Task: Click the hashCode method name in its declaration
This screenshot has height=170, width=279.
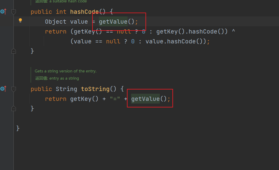Action: coord(84,12)
